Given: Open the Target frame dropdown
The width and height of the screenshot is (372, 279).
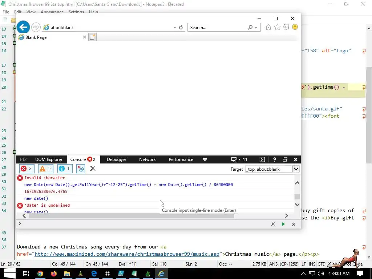Looking at the screenshot, I should pos(296,169).
